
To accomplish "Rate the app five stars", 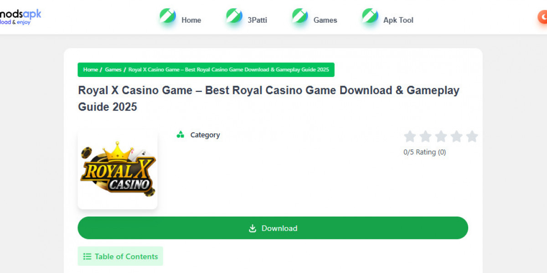I will pyautogui.click(x=472, y=136).
